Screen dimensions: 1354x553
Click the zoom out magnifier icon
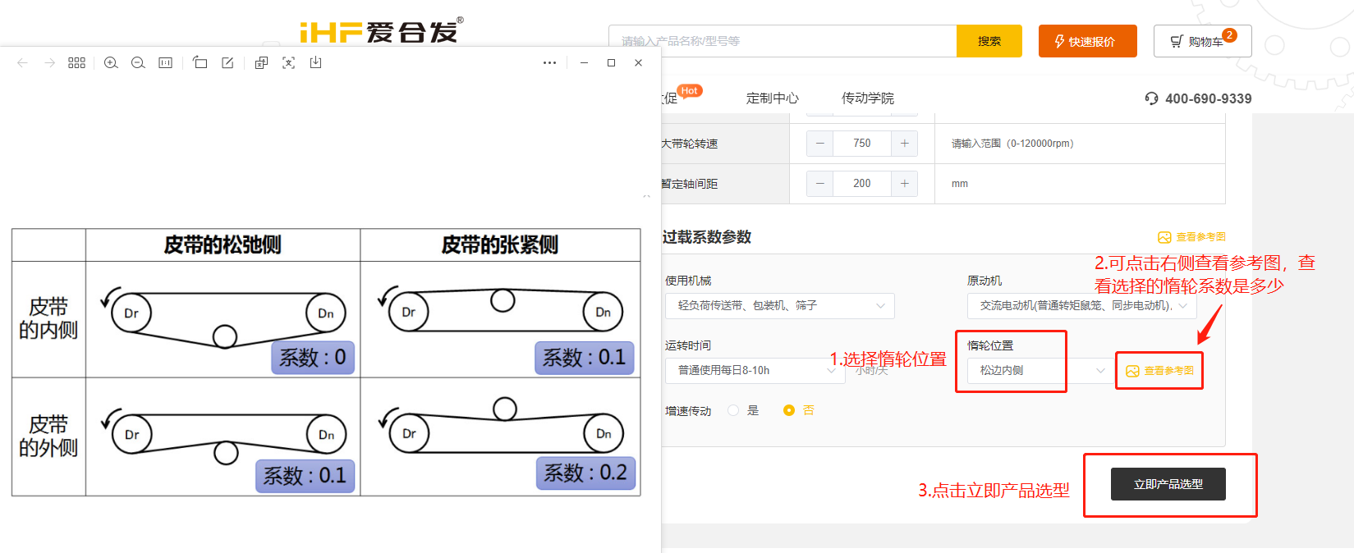tap(138, 63)
